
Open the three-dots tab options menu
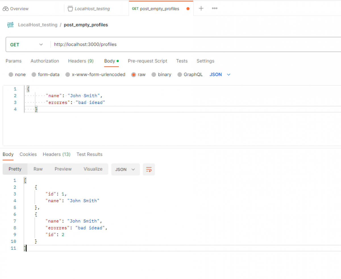215,8
